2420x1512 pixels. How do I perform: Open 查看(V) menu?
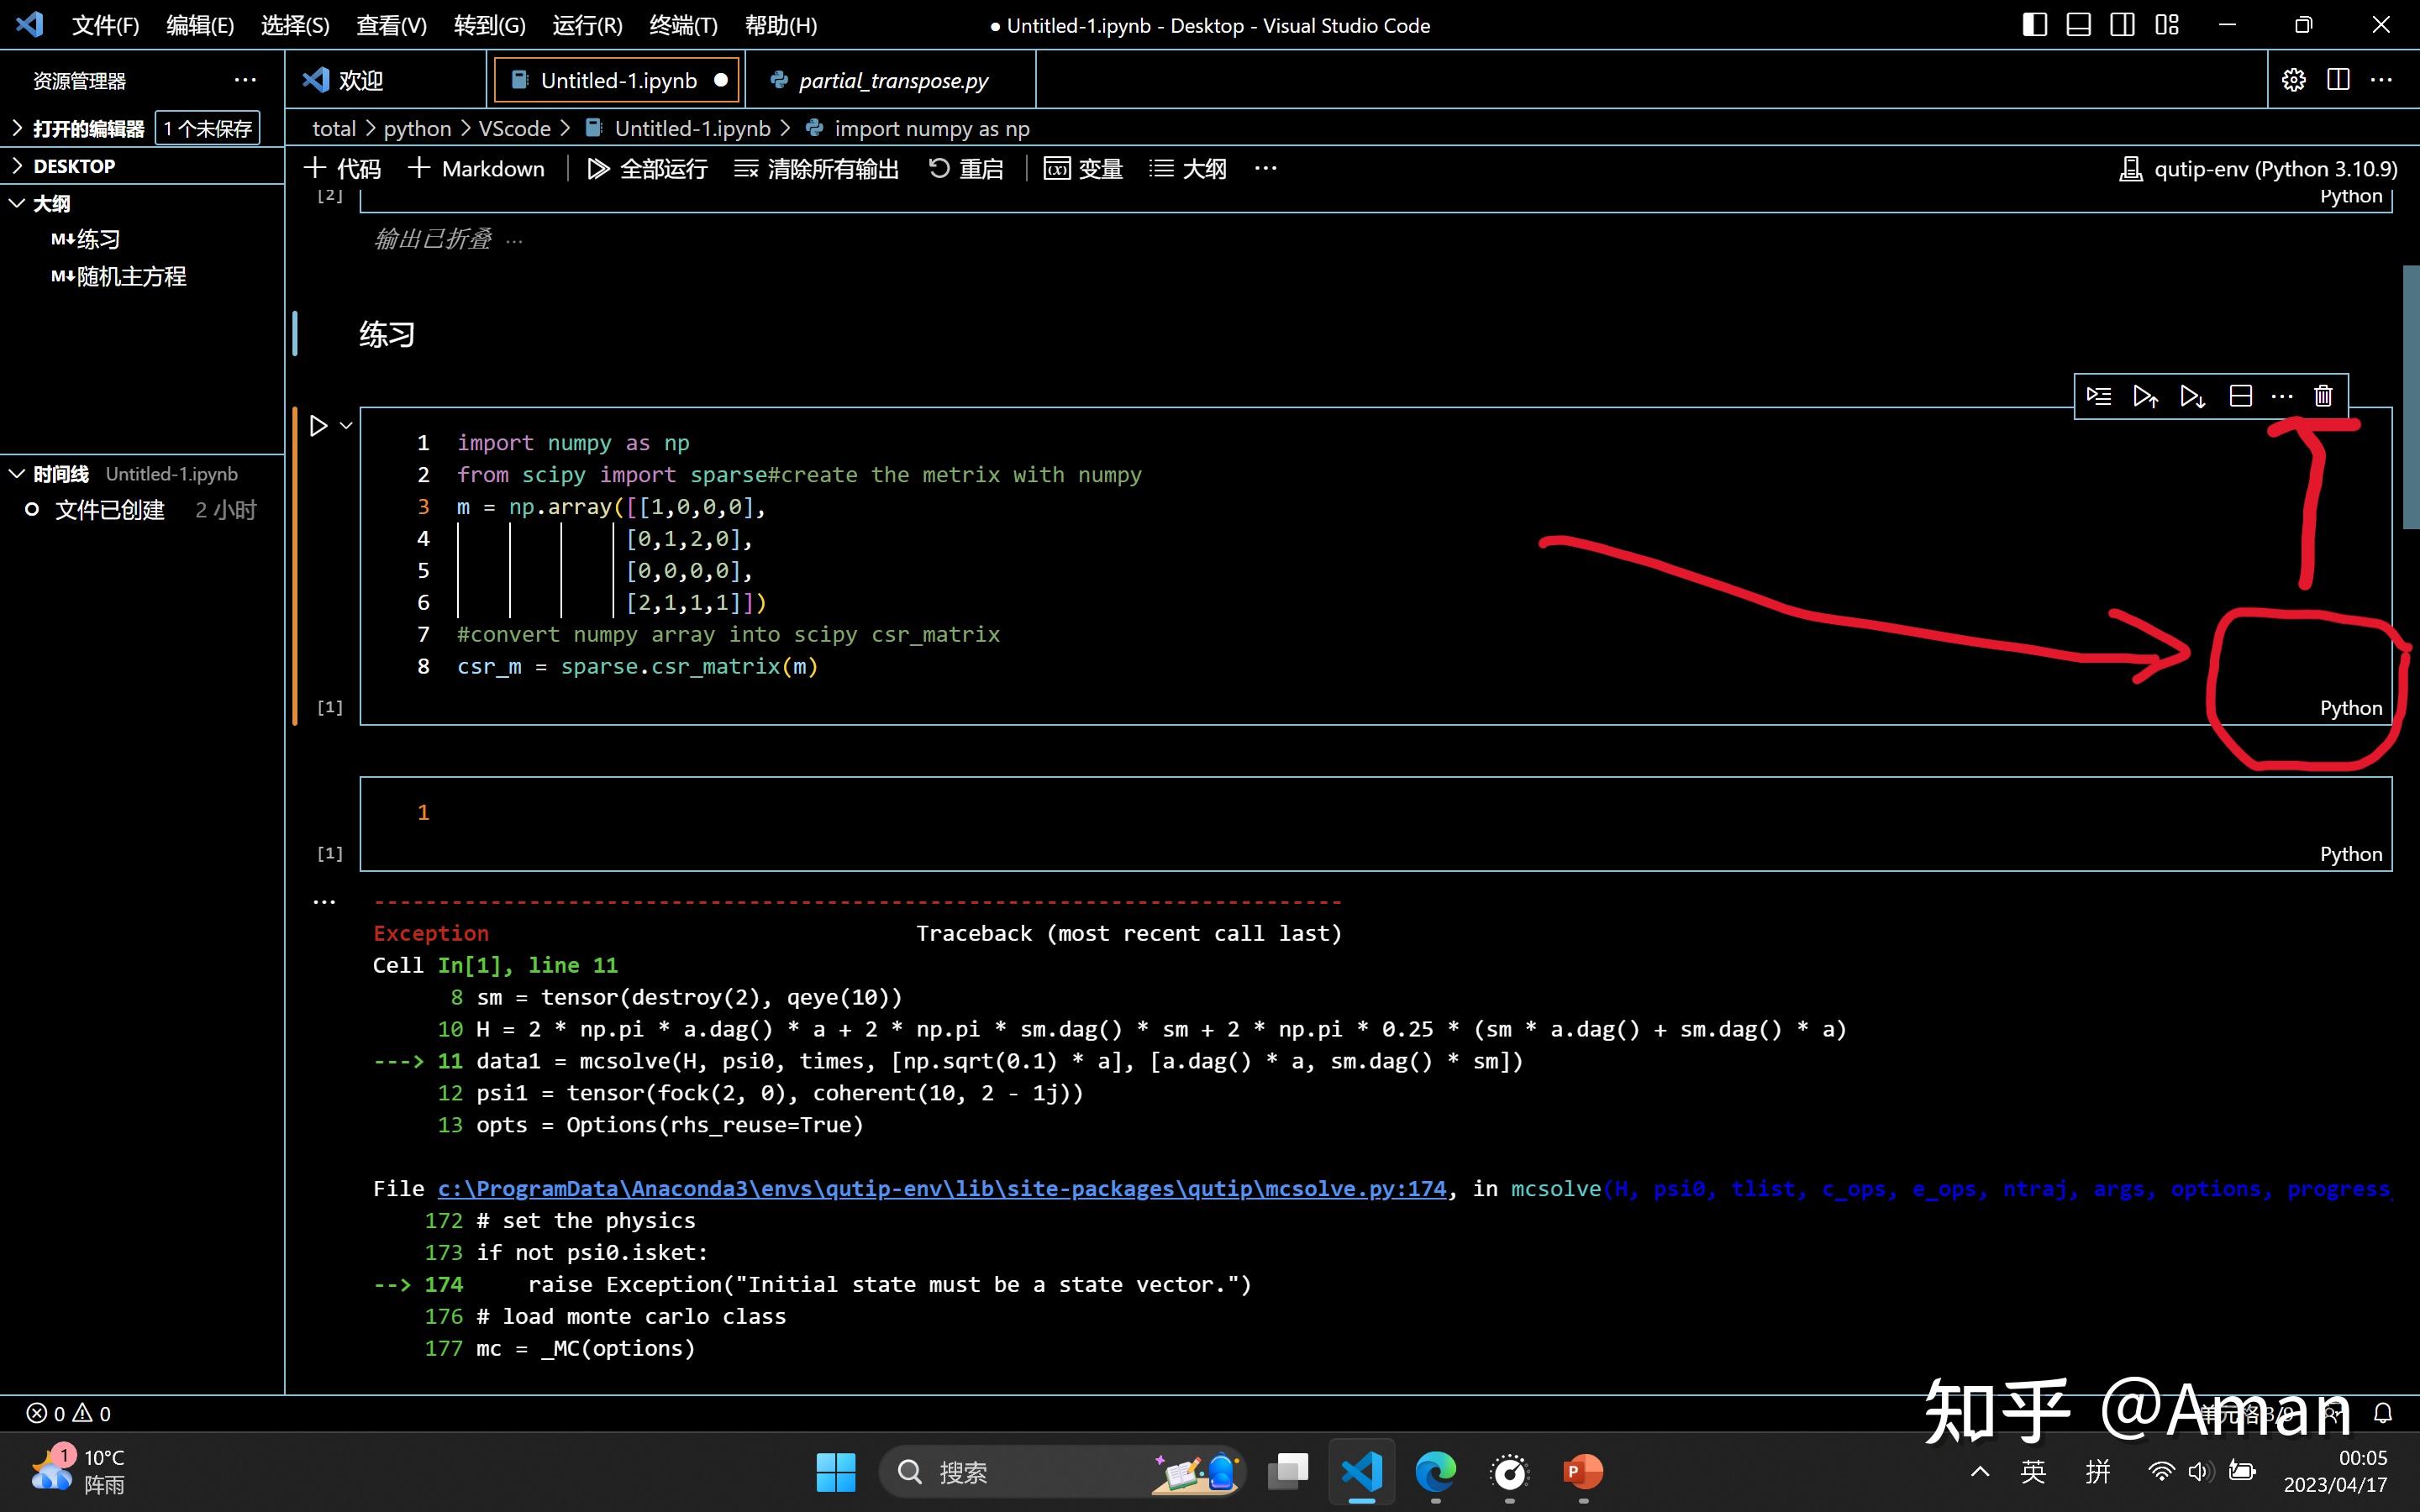[x=391, y=25]
